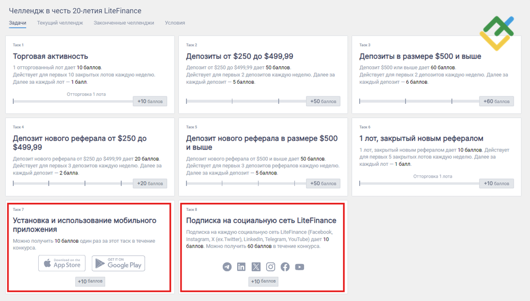Click Отторговка 1 лота in Task 6 card
The height and width of the screenshot is (301, 530).
coord(433,176)
